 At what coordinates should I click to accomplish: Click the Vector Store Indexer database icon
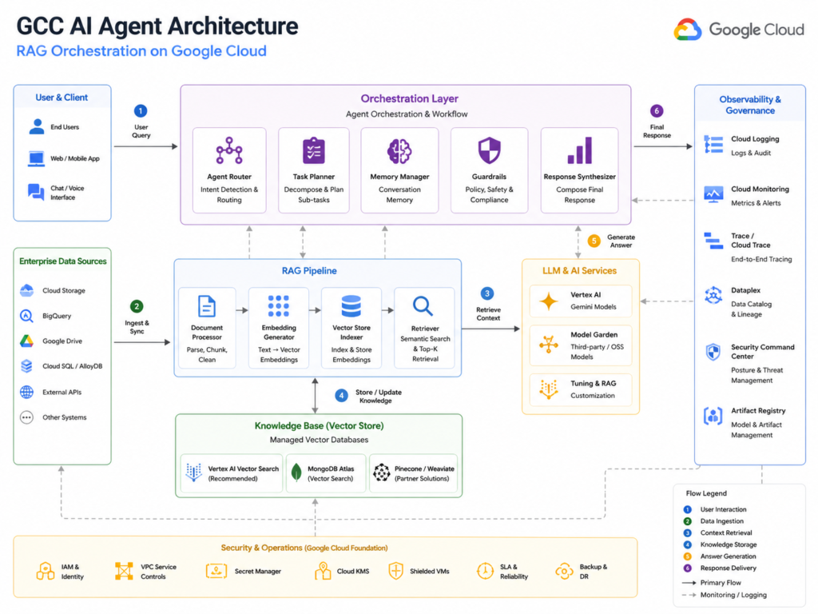pos(351,306)
